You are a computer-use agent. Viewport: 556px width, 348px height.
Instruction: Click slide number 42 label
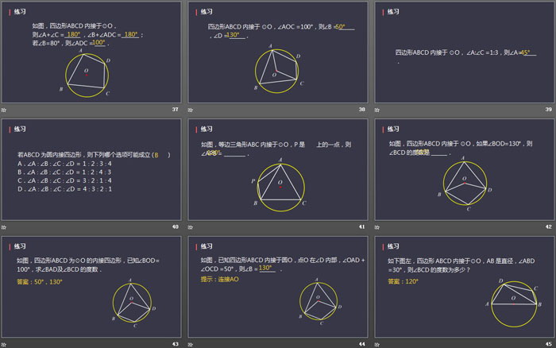point(549,226)
